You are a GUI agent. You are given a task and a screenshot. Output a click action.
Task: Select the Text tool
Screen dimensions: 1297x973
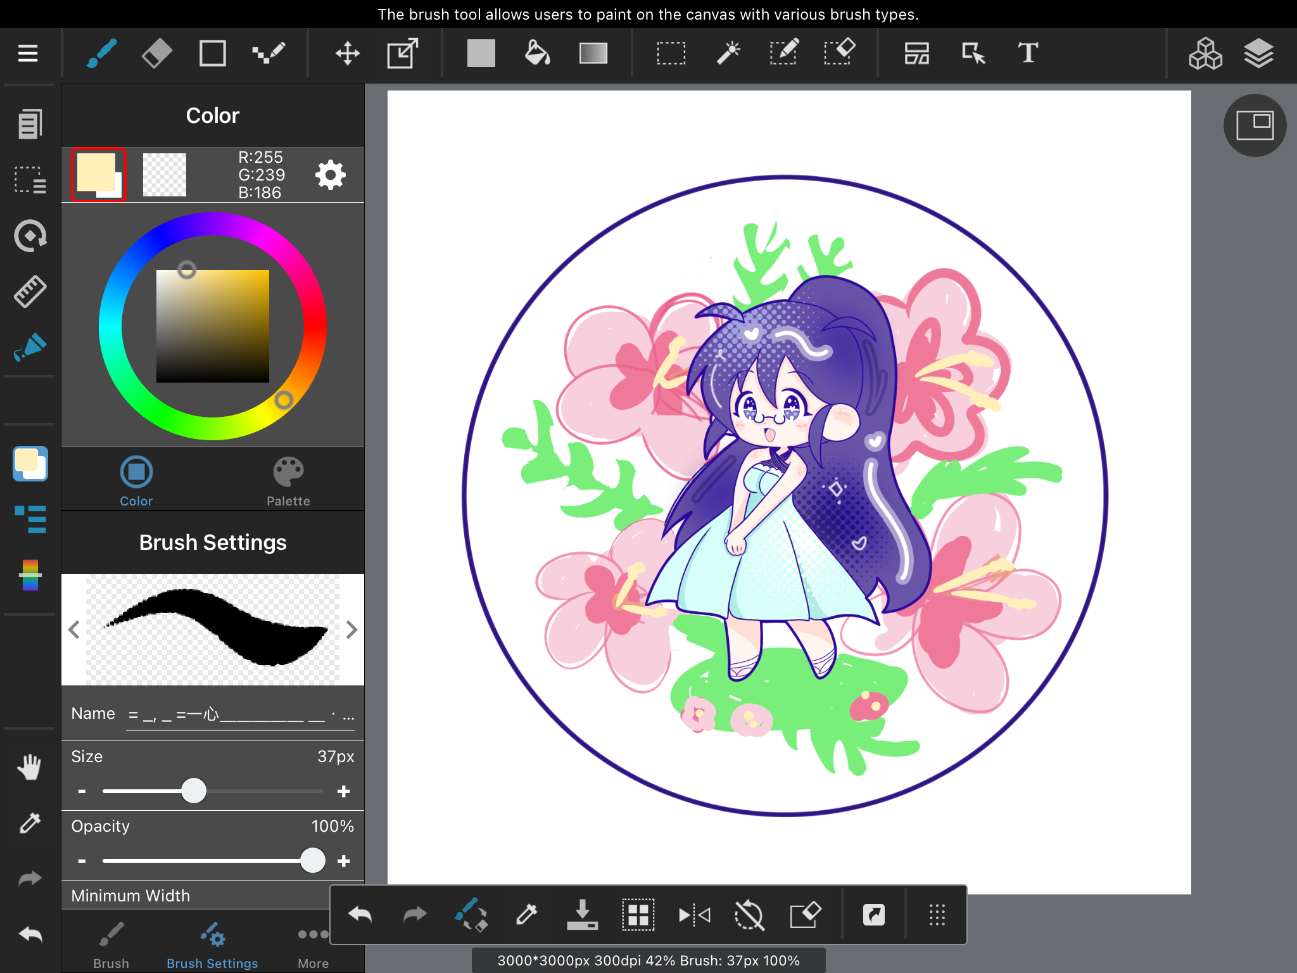tap(1028, 53)
